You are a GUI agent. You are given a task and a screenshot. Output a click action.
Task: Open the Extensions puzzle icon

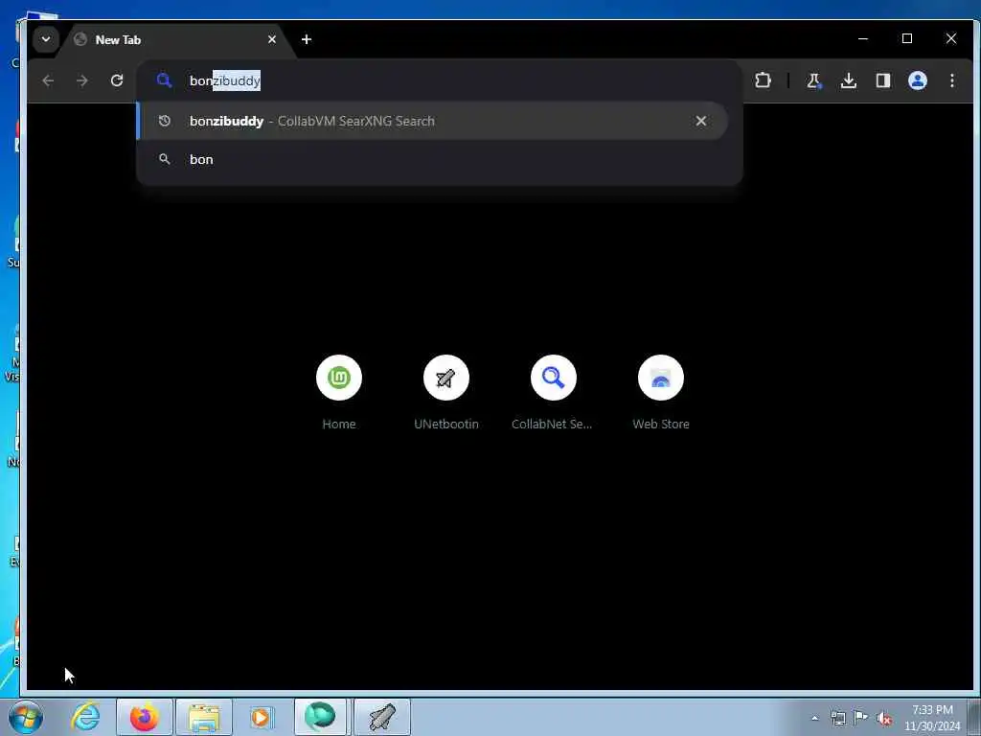tap(763, 80)
